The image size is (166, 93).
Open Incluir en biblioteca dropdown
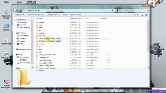[35, 15]
